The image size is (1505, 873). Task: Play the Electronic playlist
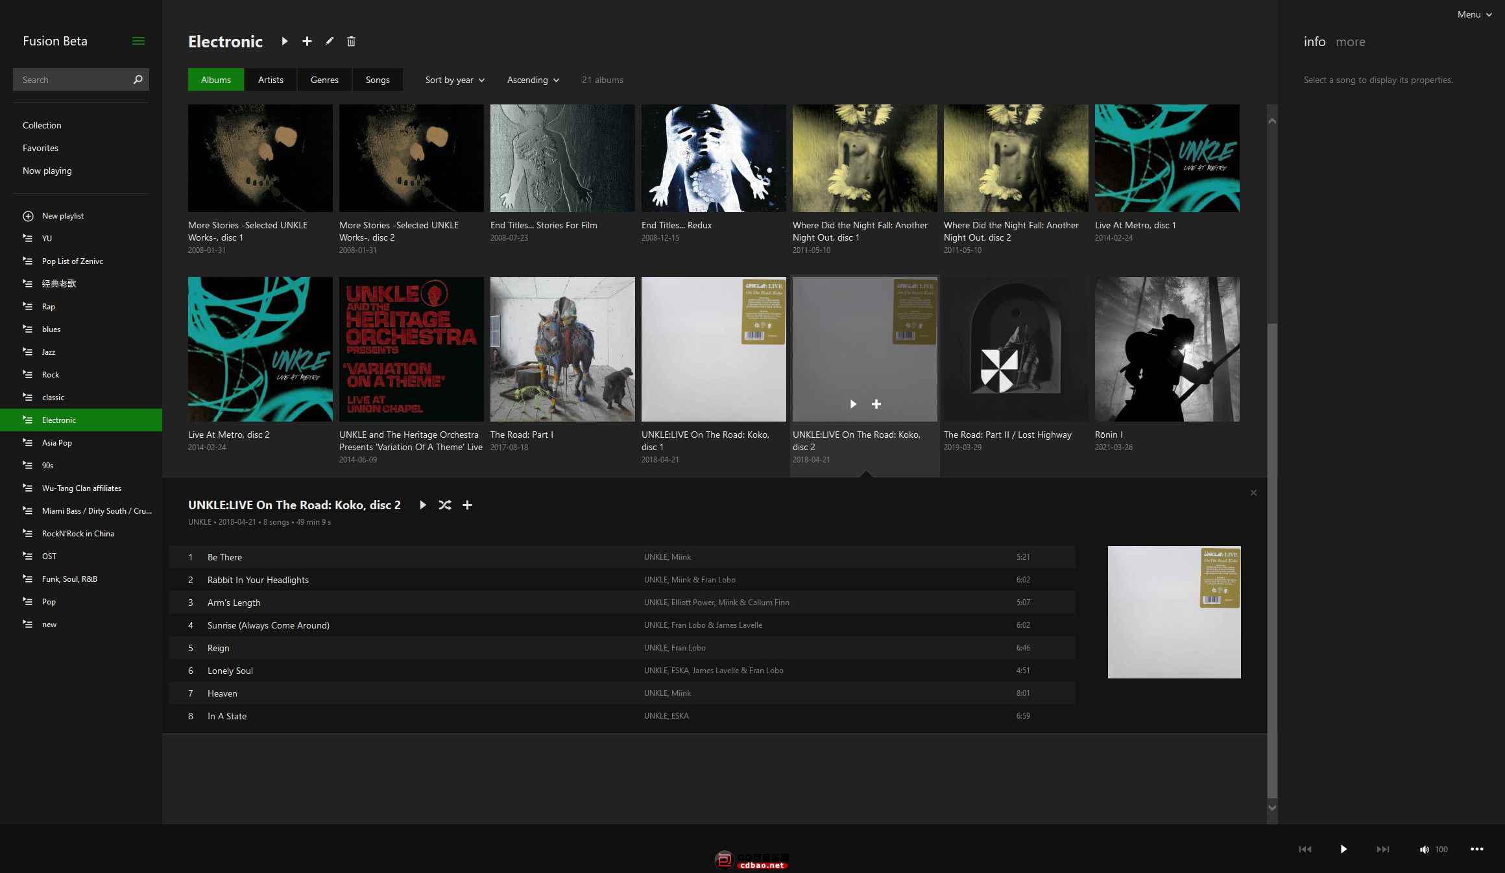point(284,42)
